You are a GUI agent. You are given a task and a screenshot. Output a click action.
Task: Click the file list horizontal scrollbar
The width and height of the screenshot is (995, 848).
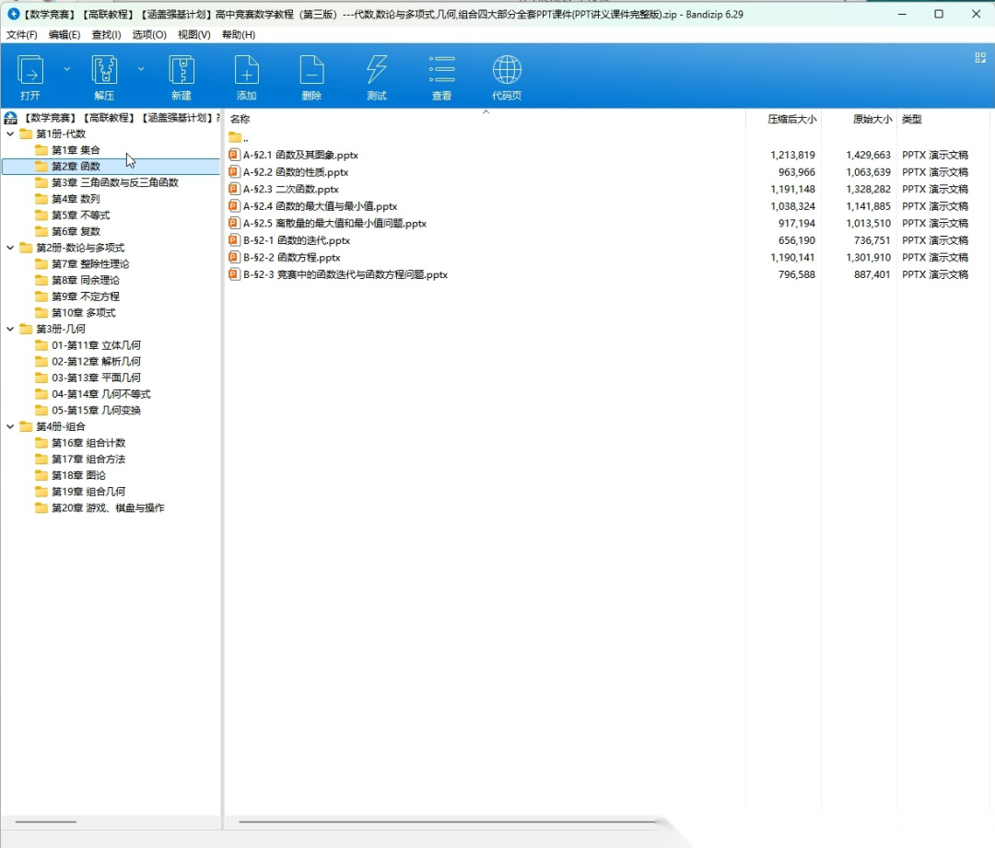[442, 821]
